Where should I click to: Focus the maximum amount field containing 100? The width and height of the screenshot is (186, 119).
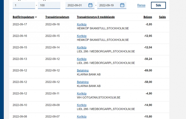pos(49,5)
